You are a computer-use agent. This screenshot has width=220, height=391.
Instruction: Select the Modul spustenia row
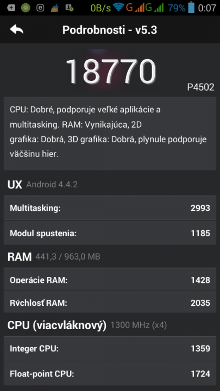(x=110, y=233)
